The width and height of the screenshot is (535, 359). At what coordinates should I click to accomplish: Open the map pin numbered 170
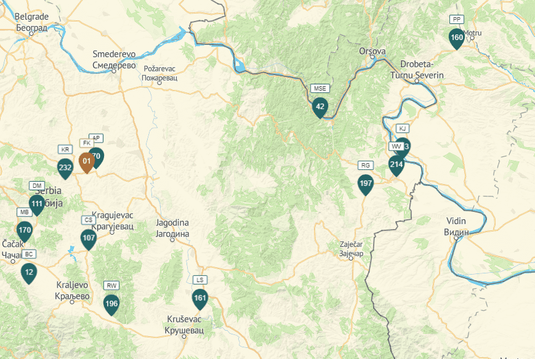point(25,231)
